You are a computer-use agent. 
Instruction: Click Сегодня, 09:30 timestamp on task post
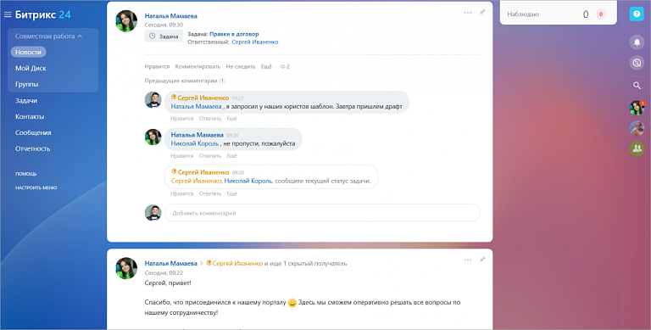coord(164,25)
